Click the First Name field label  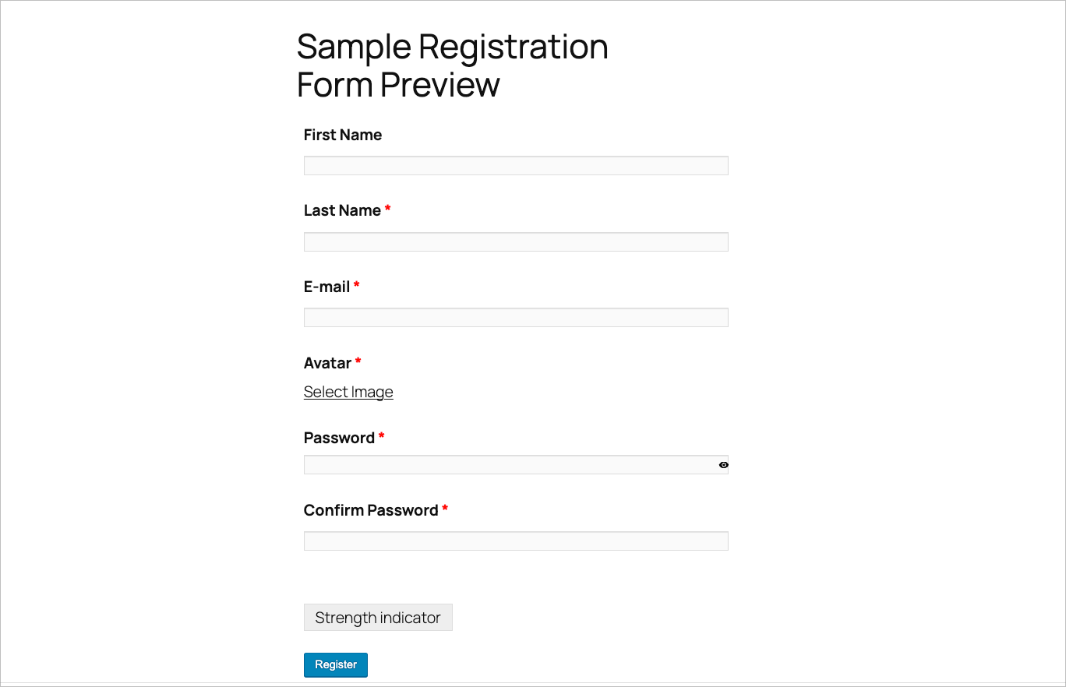coord(342,134)
